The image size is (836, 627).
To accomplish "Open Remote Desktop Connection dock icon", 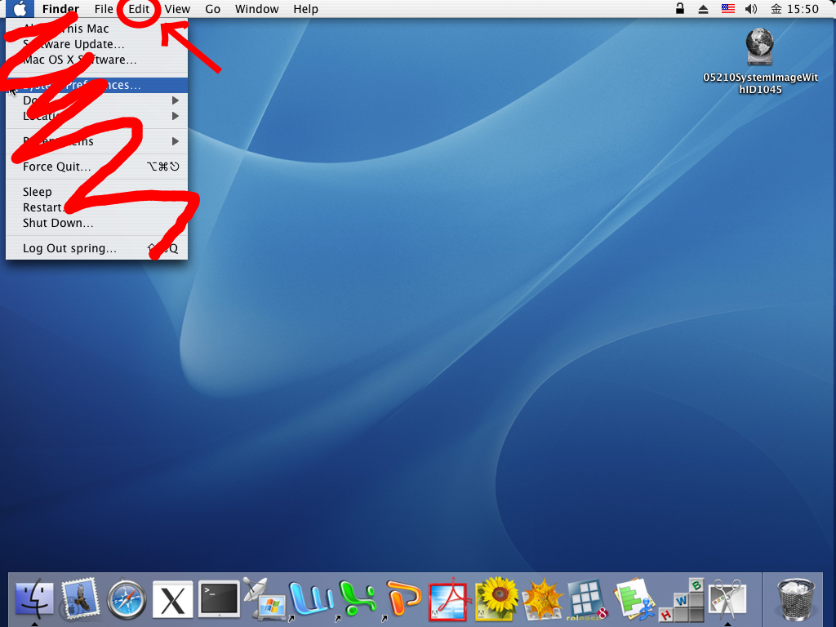I will 265,600.
